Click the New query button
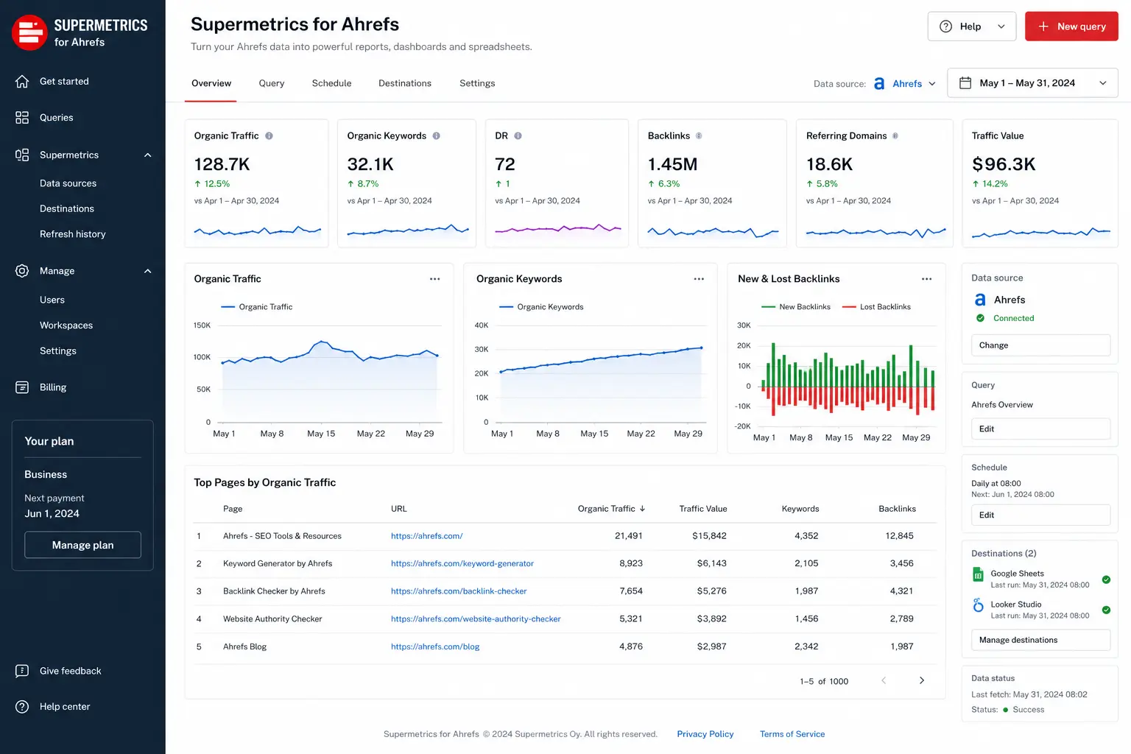 click(1071, 27)
